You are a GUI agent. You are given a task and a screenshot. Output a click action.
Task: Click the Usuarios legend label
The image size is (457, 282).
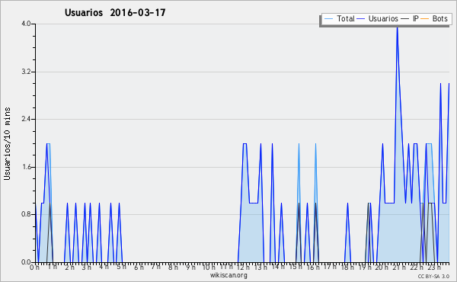(383, 18)
